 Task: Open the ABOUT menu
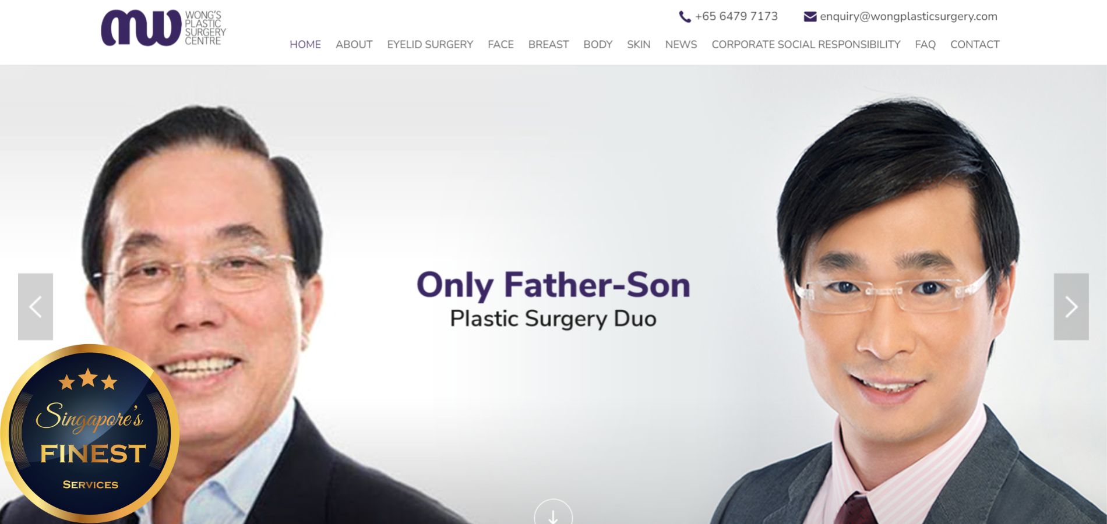[354, 44]
